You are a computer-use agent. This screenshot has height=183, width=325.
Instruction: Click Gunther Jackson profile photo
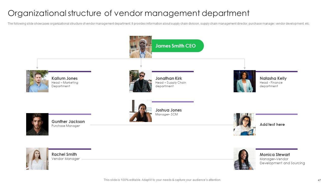click(37, 124)
